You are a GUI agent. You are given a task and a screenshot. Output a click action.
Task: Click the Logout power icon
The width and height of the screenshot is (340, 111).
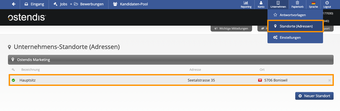pyautogui.click(x=327, y=4)
